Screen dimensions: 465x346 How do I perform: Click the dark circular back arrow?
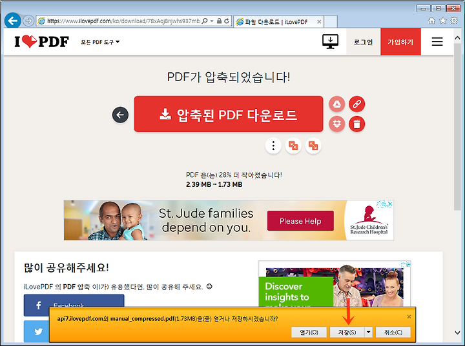tap(120, 115)
